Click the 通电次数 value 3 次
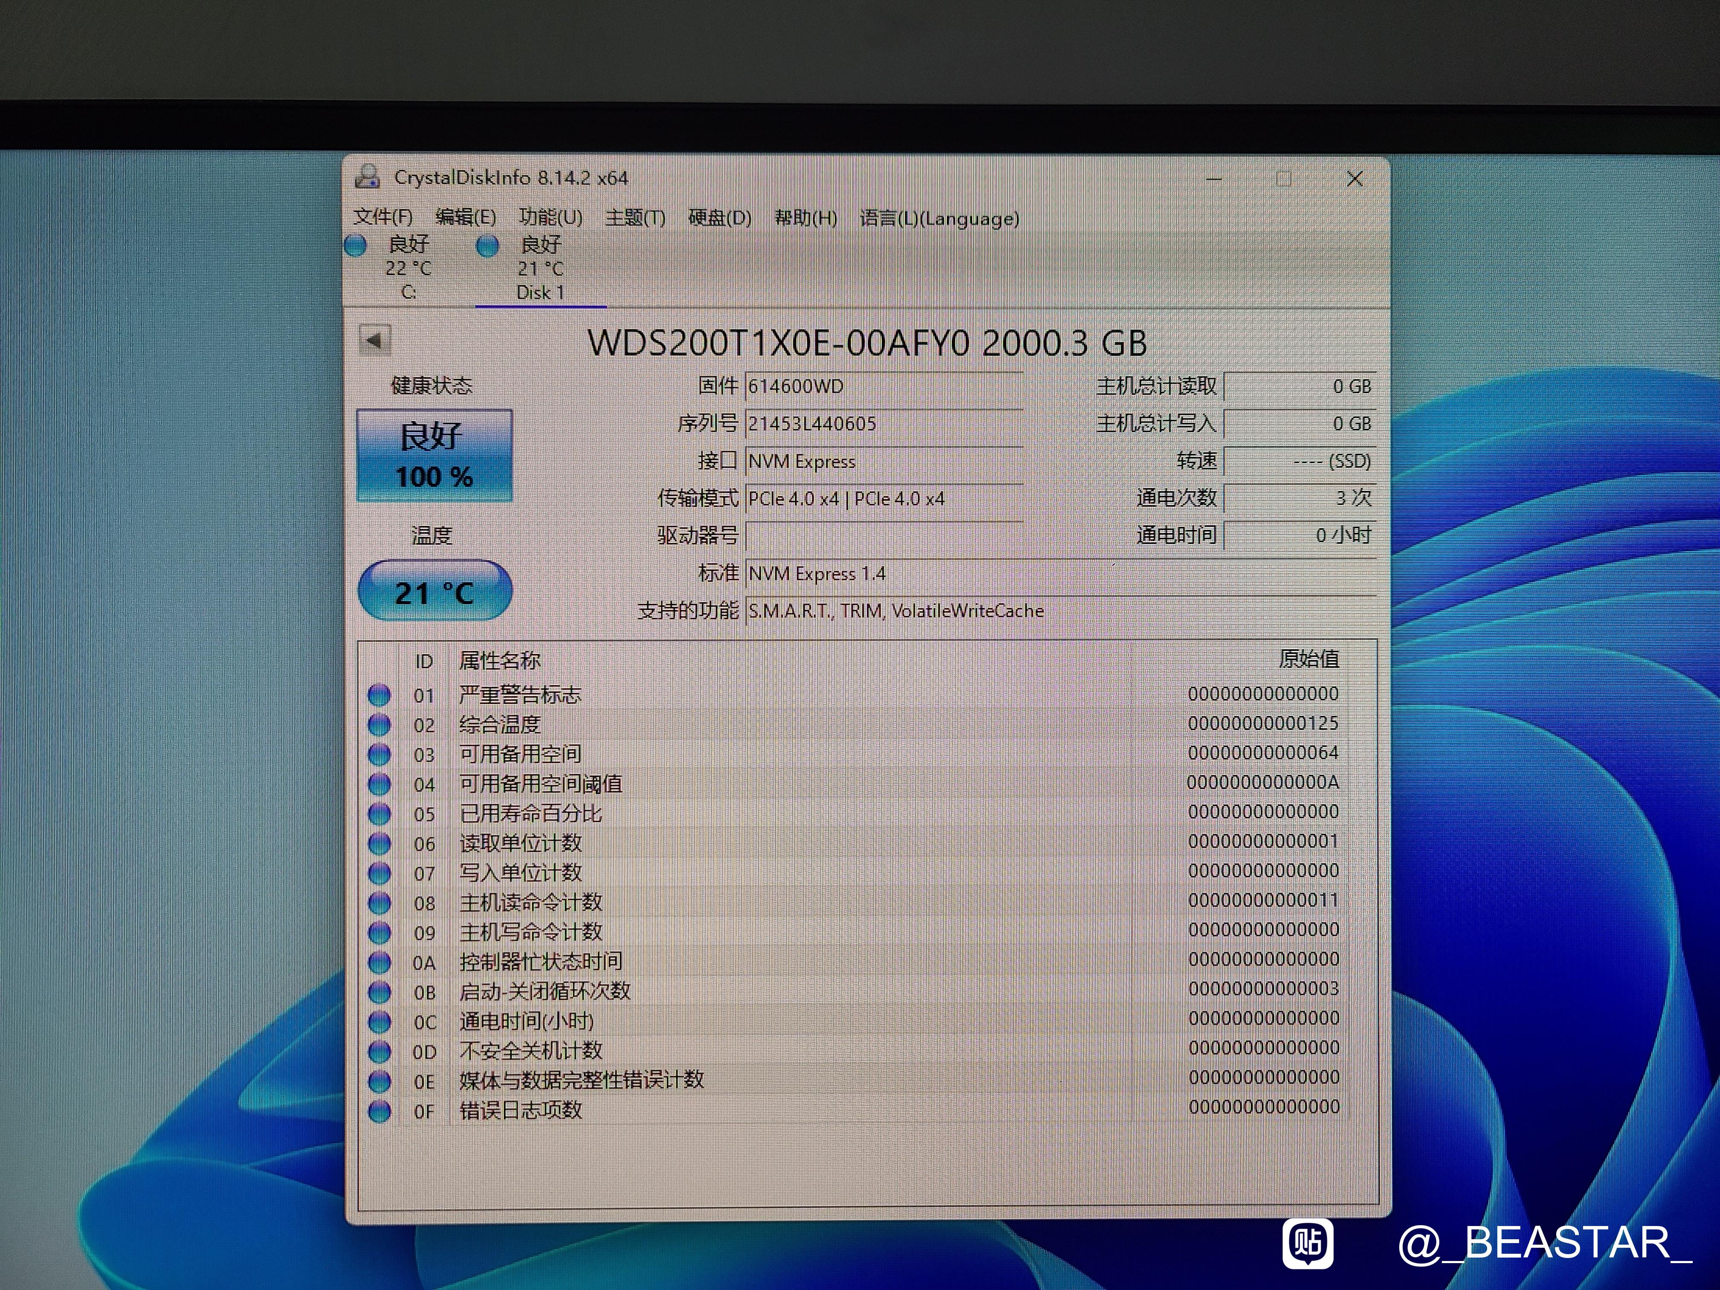 (x=1300, y=498)
